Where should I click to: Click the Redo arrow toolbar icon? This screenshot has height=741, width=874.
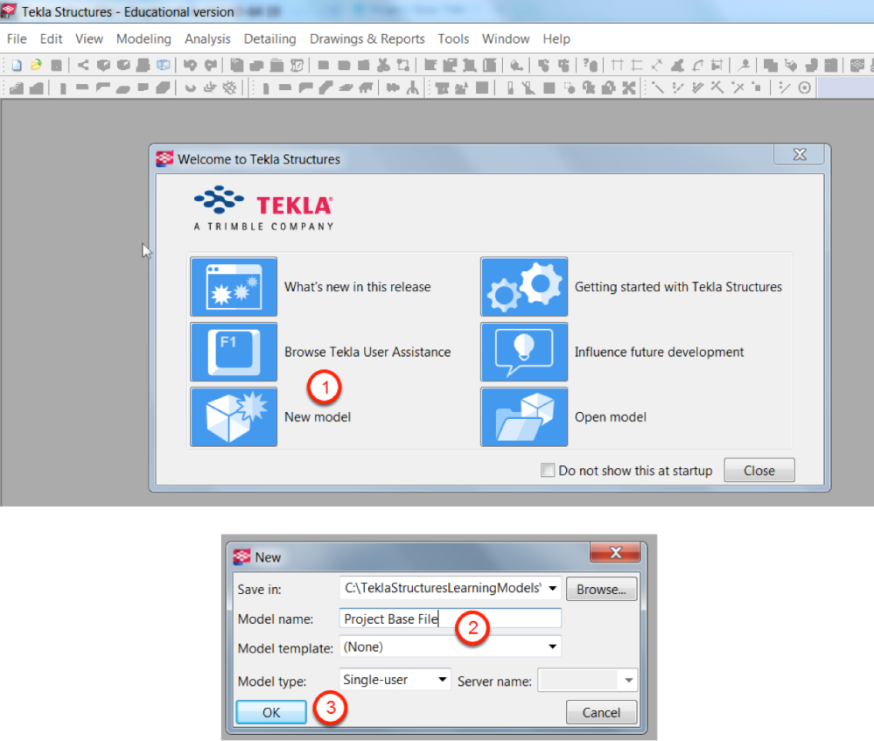click(210, 66)
